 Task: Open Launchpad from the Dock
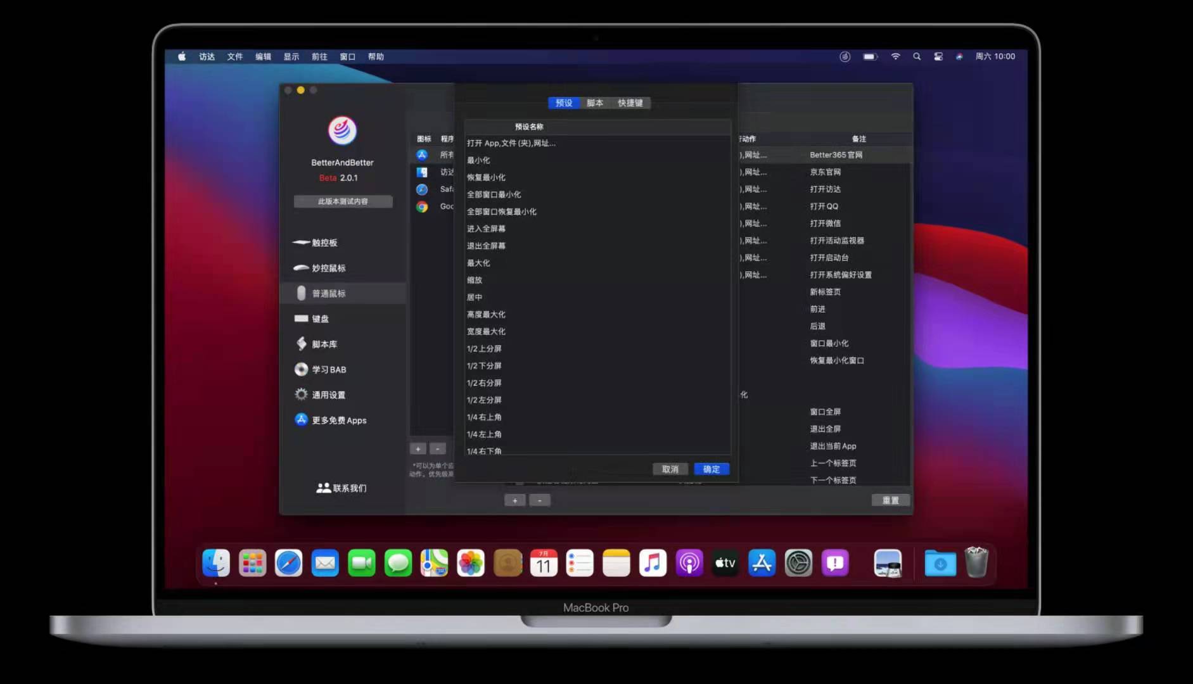252,562
